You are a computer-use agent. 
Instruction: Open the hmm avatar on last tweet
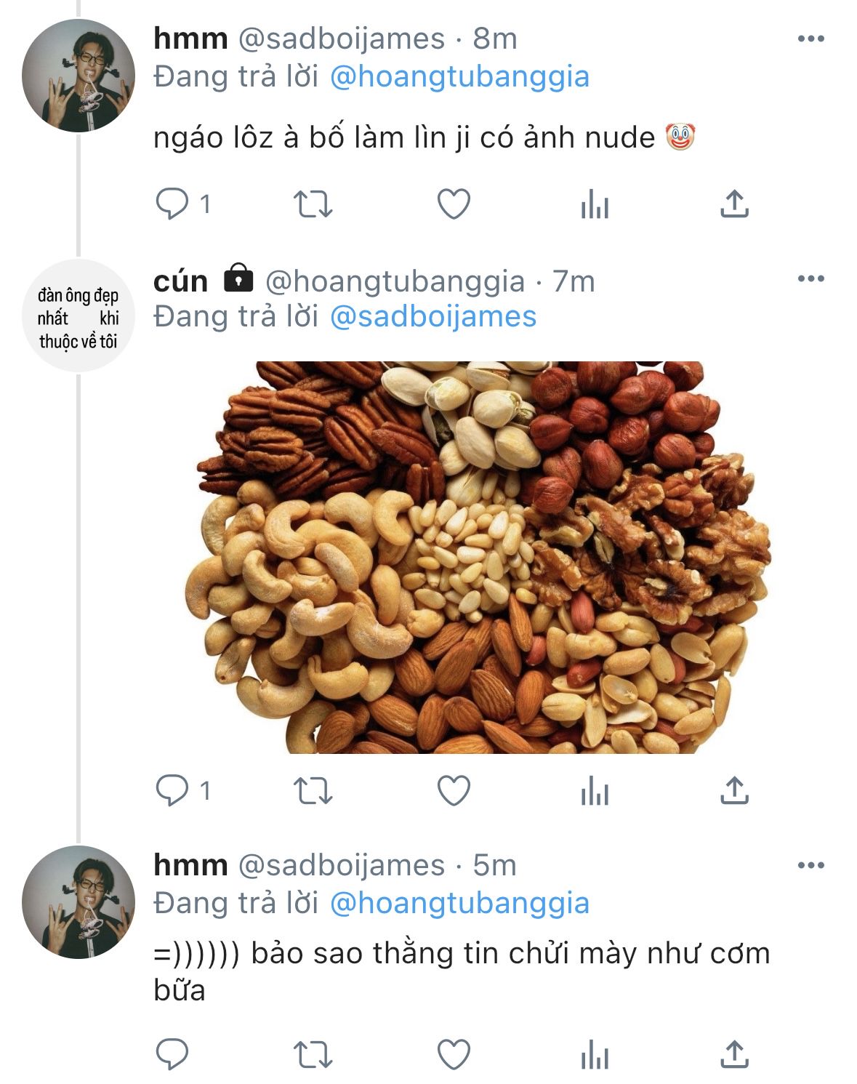pyautogui.click(x=79, y=902)
